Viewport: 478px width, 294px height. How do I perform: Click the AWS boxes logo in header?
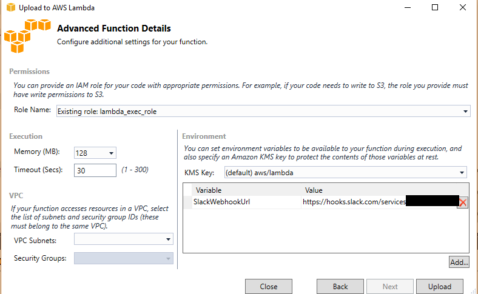point(27,36)
